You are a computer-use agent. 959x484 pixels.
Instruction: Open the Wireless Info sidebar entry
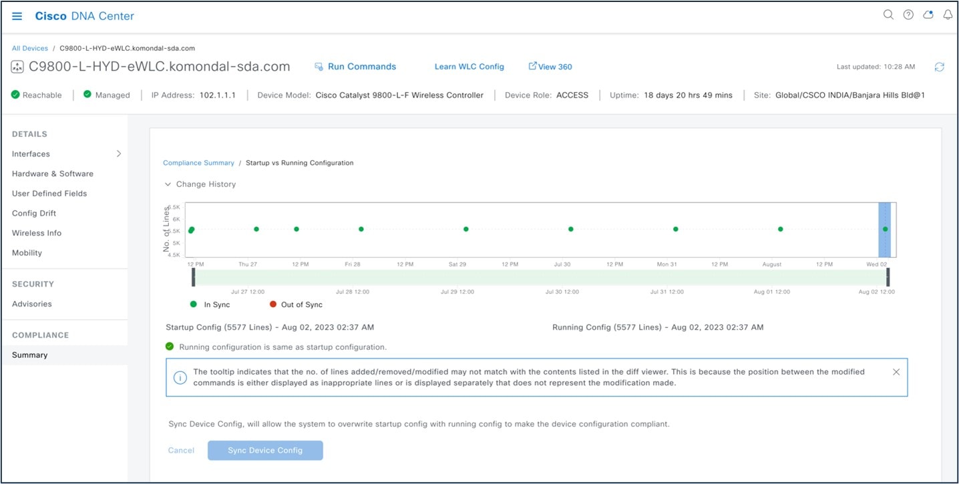[36, 233]
